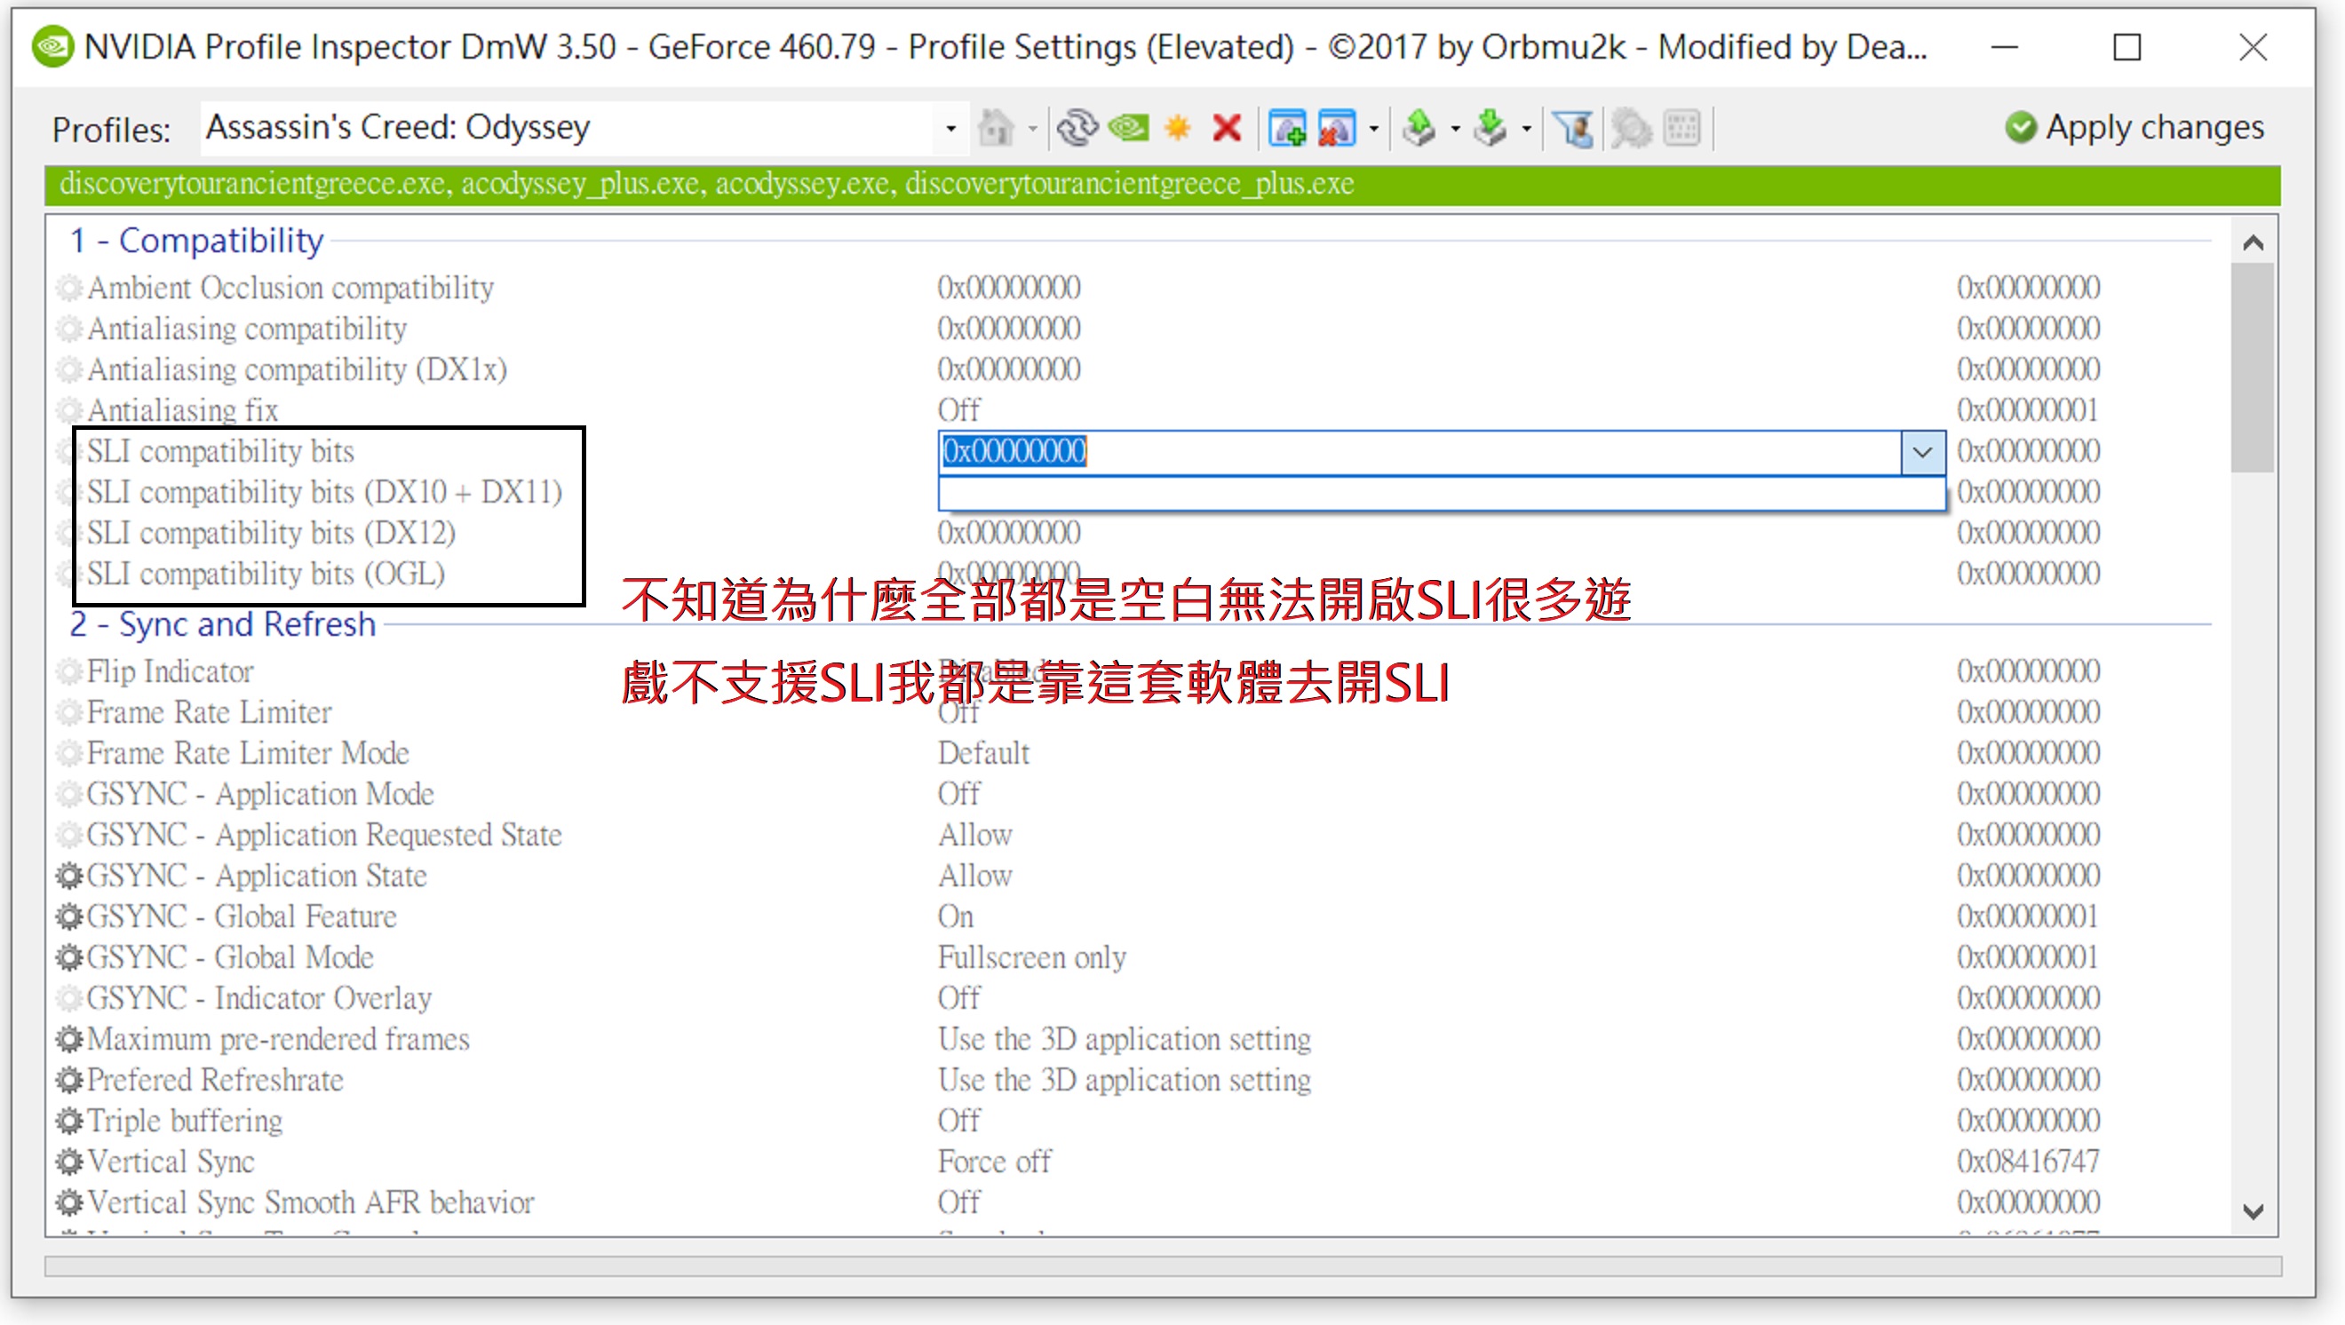The width and height of the screenshot is (2345, 1325).
Task: Click the refresh profiles circular arrows icon
Action: (1077, 127)
